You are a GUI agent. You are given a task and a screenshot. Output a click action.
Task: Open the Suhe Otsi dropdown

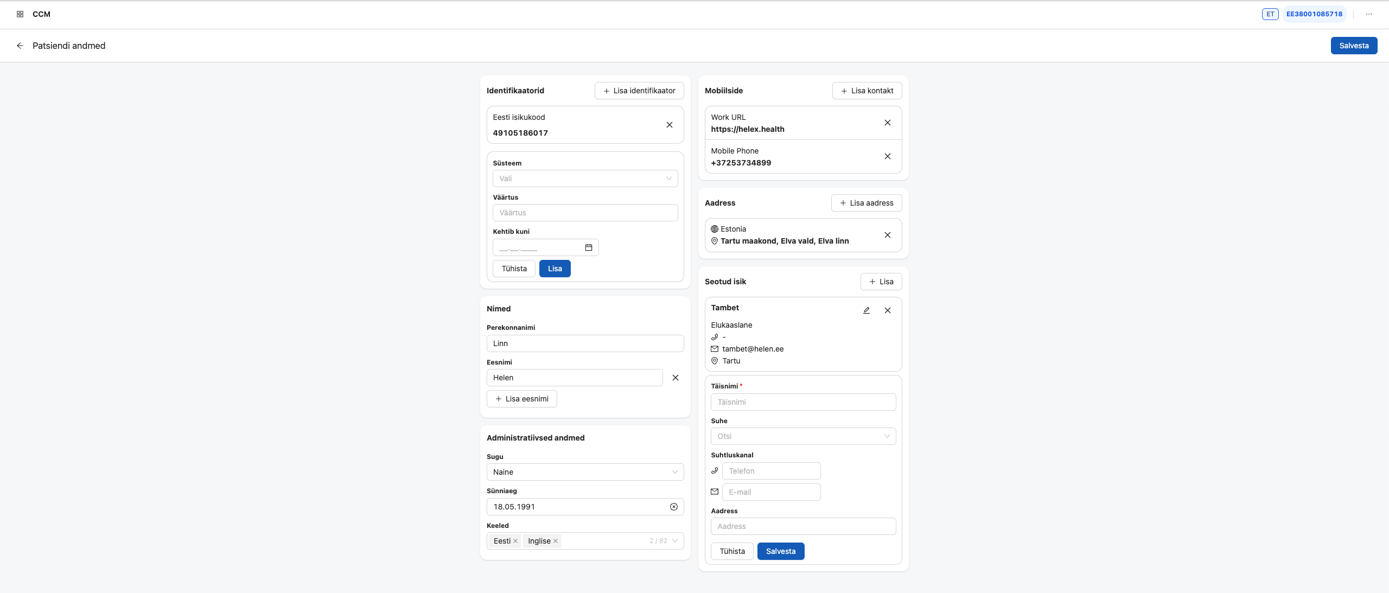[x=803, y=436]
